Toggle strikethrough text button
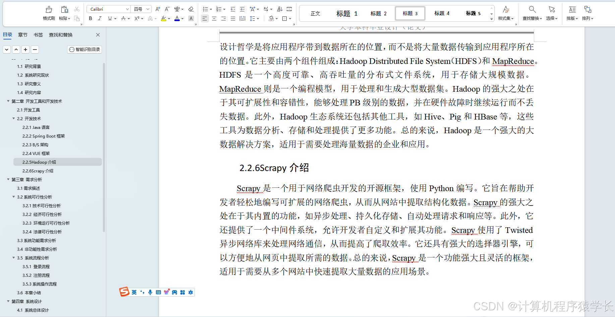615x317 pixels. click(123, 18)
